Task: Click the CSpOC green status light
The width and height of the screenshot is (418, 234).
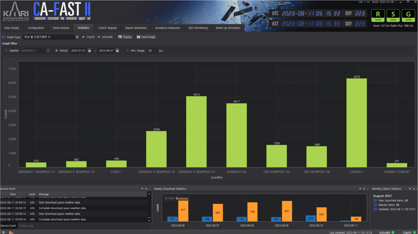Action: pyautogui.click(x=415, y=232)
